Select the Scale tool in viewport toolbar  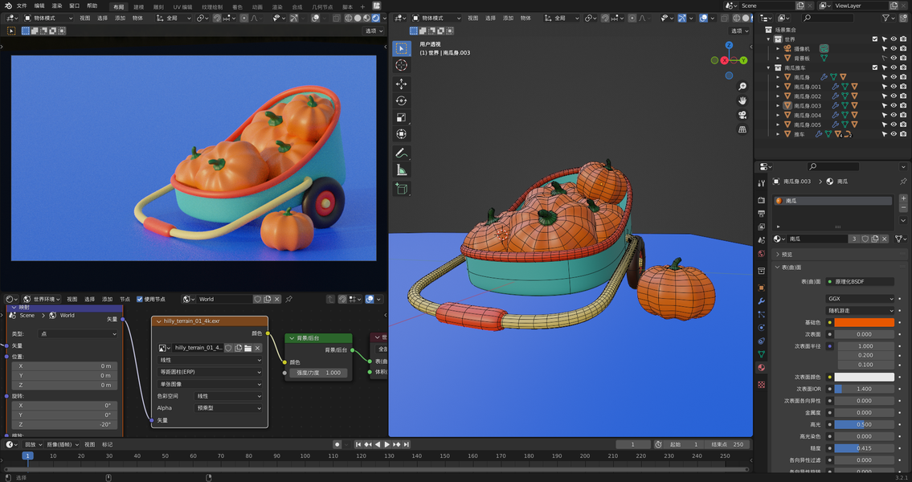point(401,117)
